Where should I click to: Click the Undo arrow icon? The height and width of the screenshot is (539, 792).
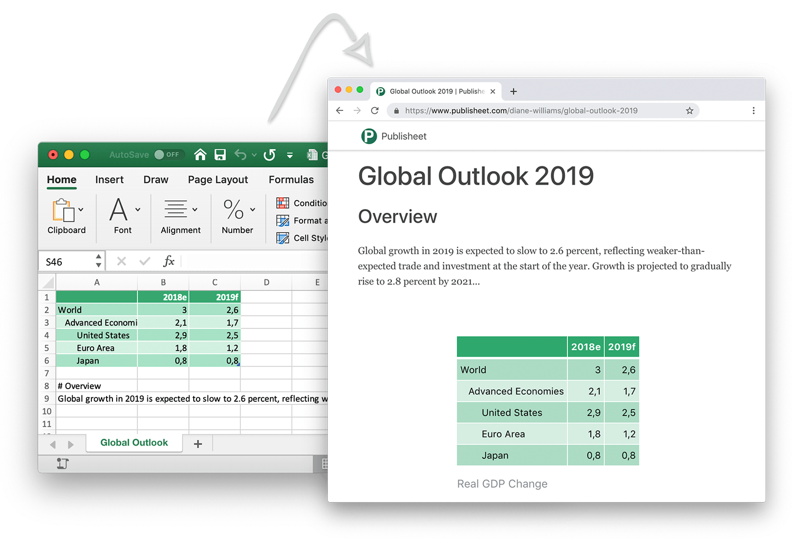(240, 155)
